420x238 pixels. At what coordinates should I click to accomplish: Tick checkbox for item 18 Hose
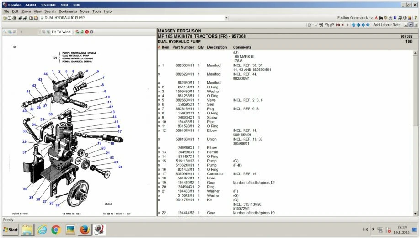159,178
